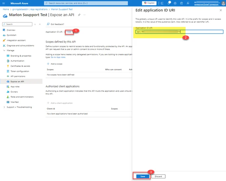This screenshot has height=181, width=226.
Task: Focus the Application ID URI text field
Action: point(179,32)
